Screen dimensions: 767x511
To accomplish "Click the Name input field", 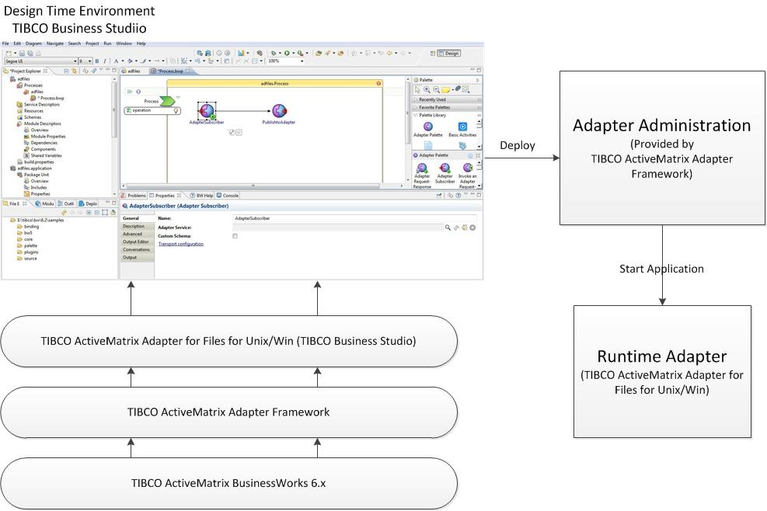I will click(354, 218).
